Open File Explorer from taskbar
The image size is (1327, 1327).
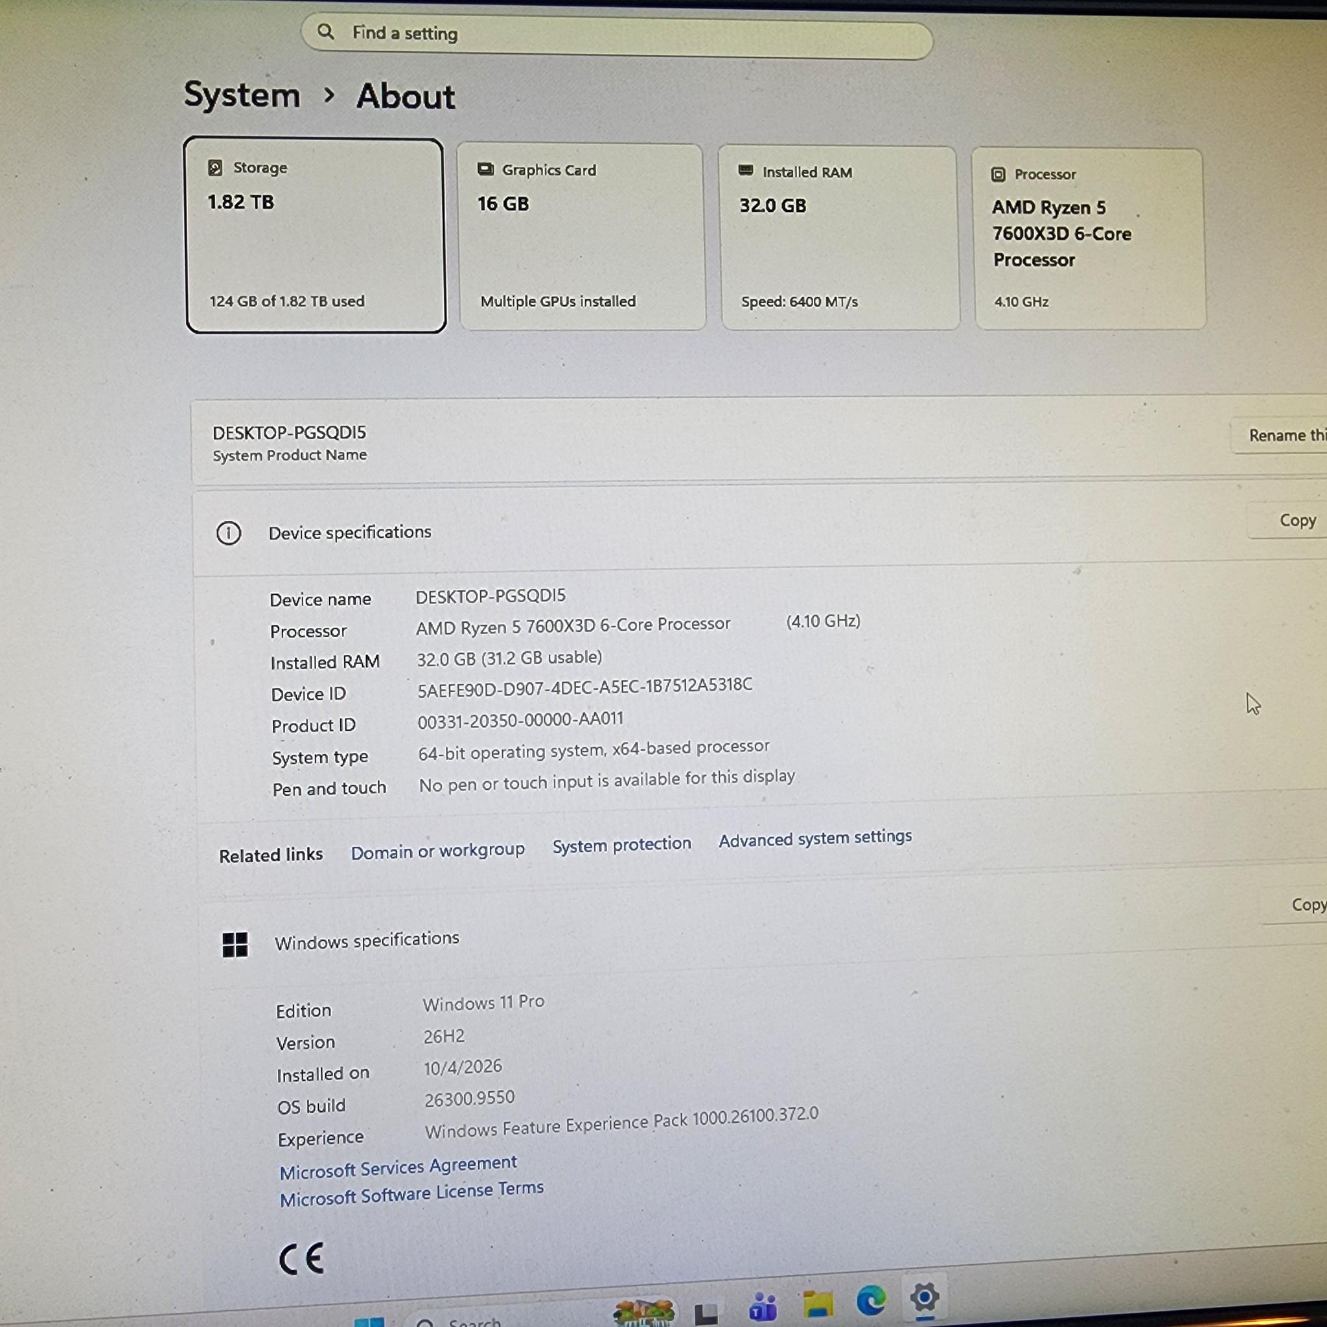coord(817,1303)
